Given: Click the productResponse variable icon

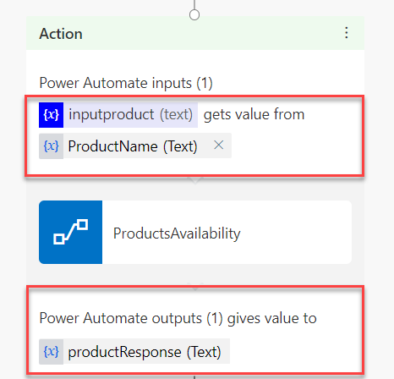Looking at the screenshot, I should coord(52,352).
